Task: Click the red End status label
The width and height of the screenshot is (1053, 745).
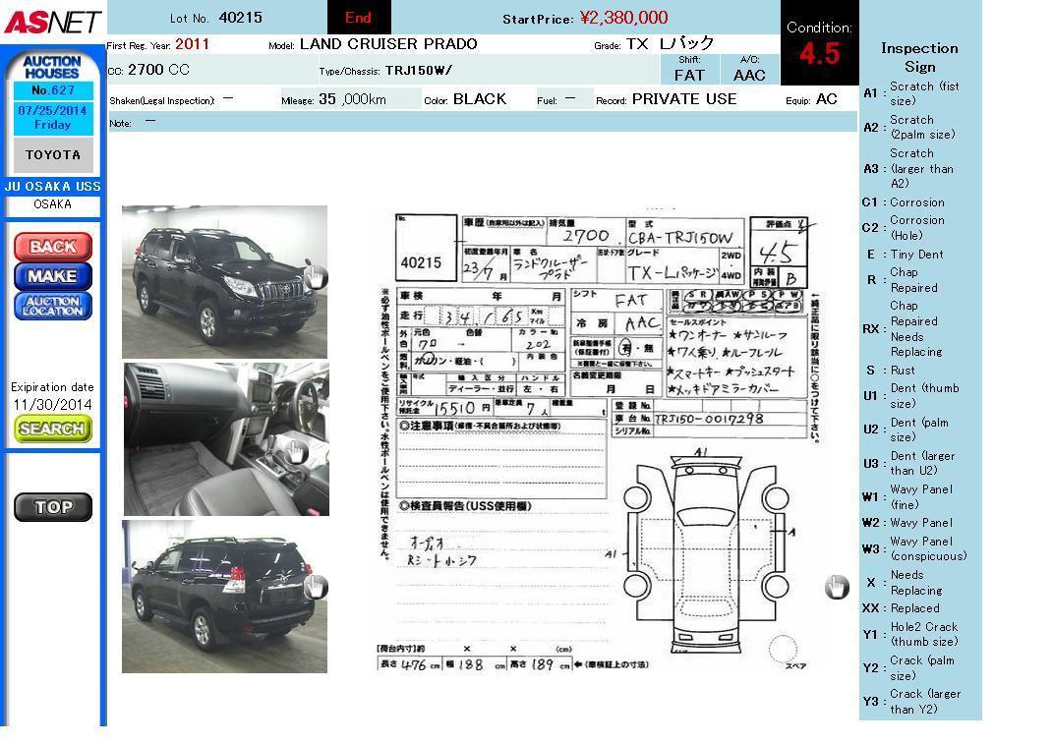Action: (358, 18)
